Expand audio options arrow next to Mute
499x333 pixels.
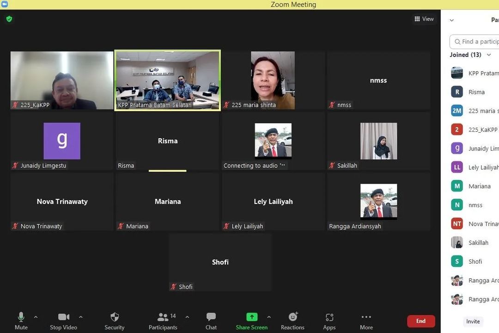pos(36,317)
